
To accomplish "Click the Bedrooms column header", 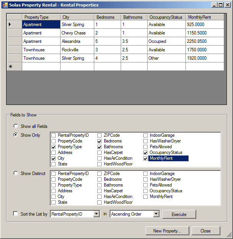I will click(108, 17).
